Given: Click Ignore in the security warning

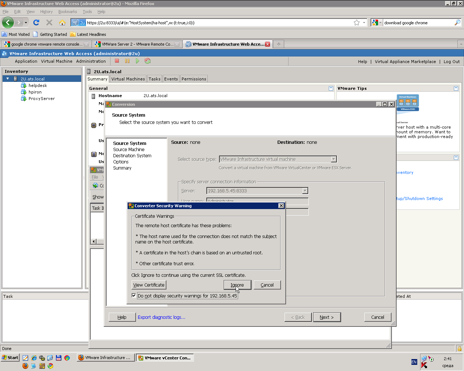Looking at the screenshot, I should point(237,285).
